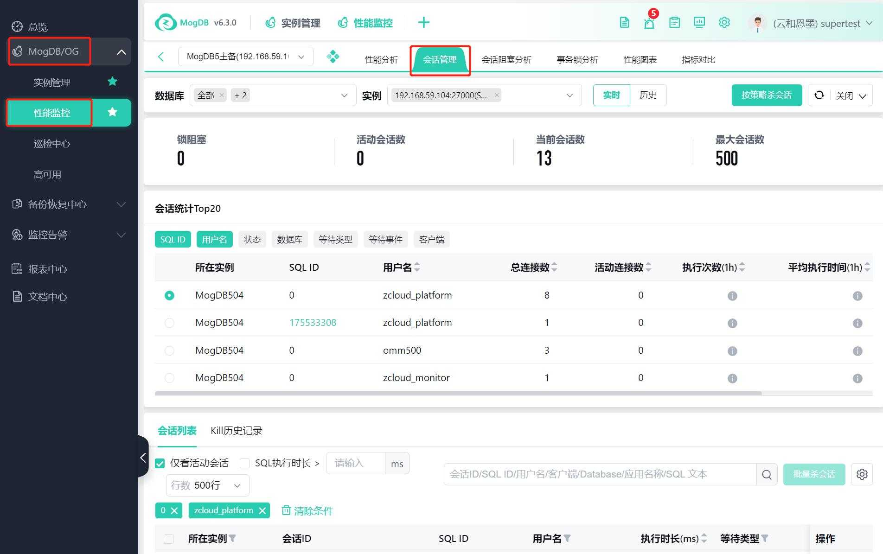Check select-all box in session list header
The width and height of the screenshot is (883, 554).
click(168, 539)
